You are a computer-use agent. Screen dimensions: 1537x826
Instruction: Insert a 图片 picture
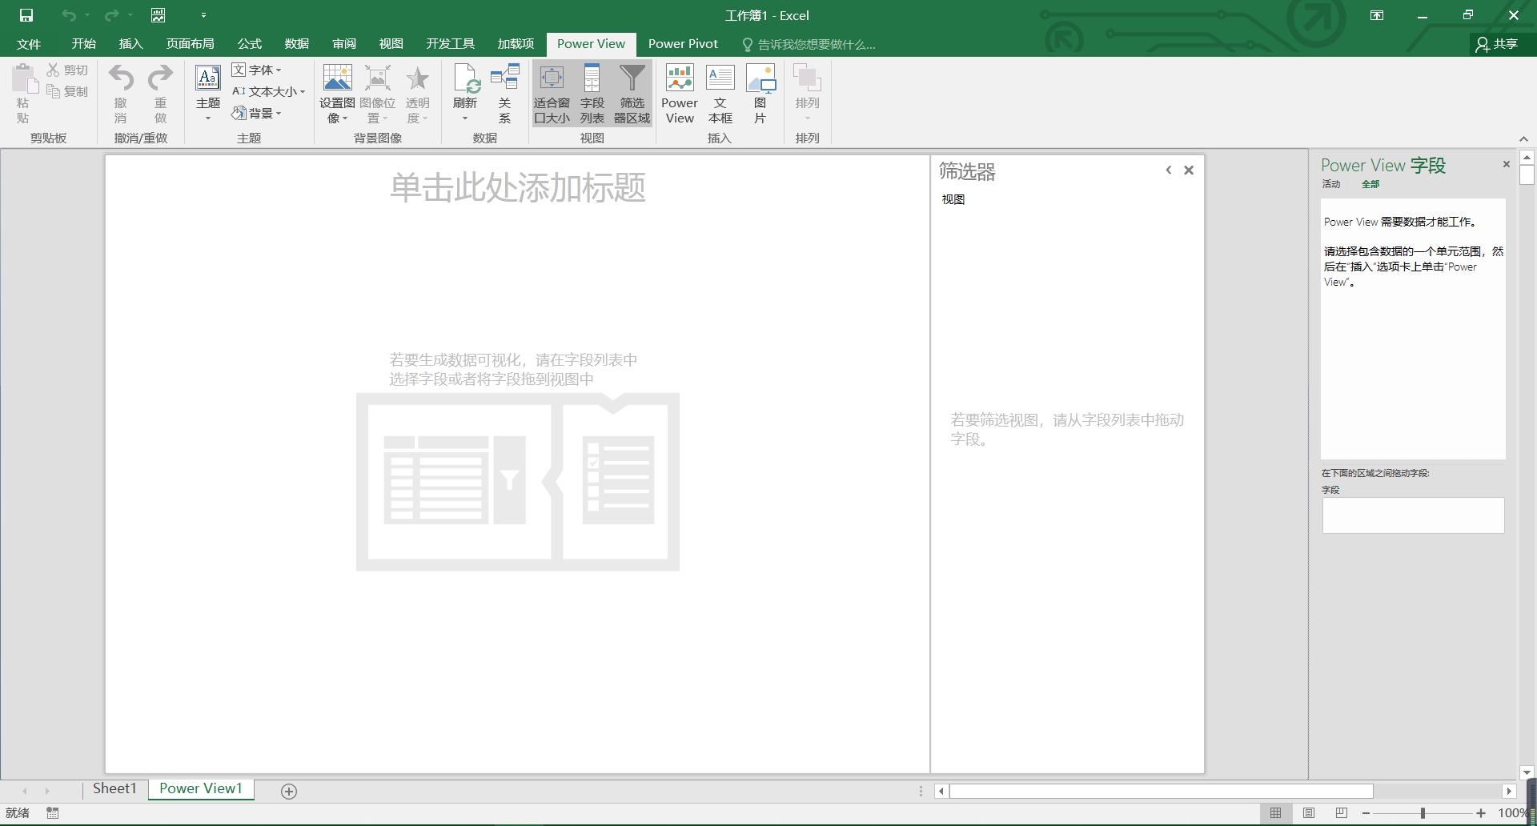pos(760,94)
